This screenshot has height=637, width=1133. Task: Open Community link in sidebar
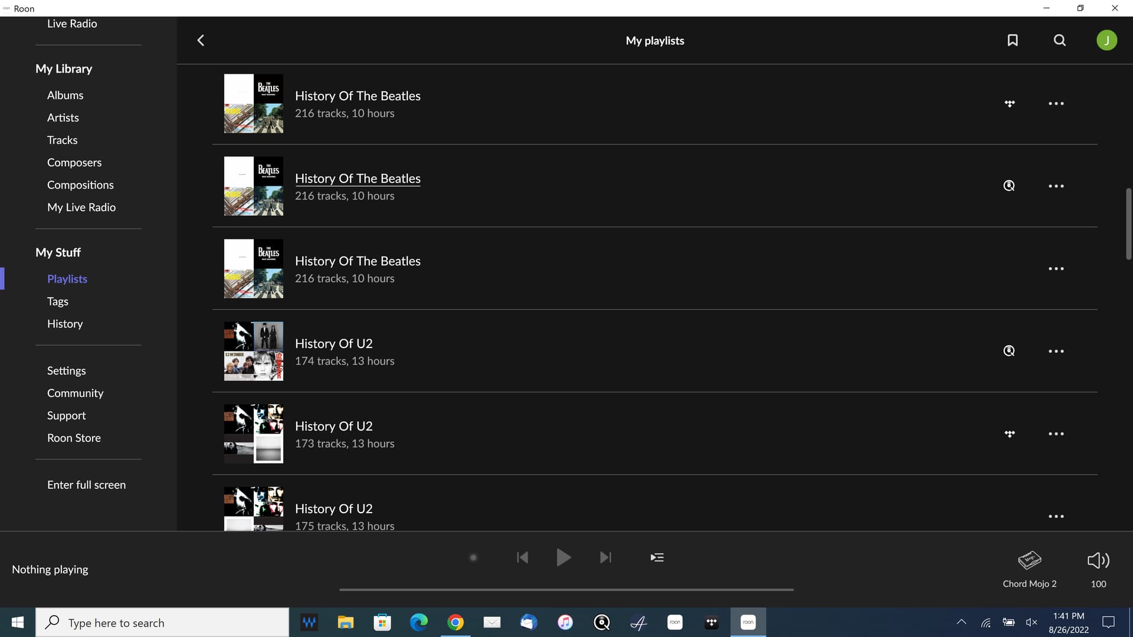click(75, 393)
